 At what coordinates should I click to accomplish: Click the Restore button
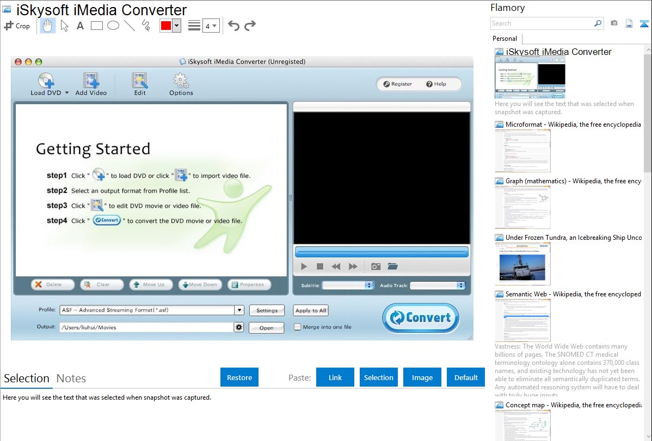[239, 377]
